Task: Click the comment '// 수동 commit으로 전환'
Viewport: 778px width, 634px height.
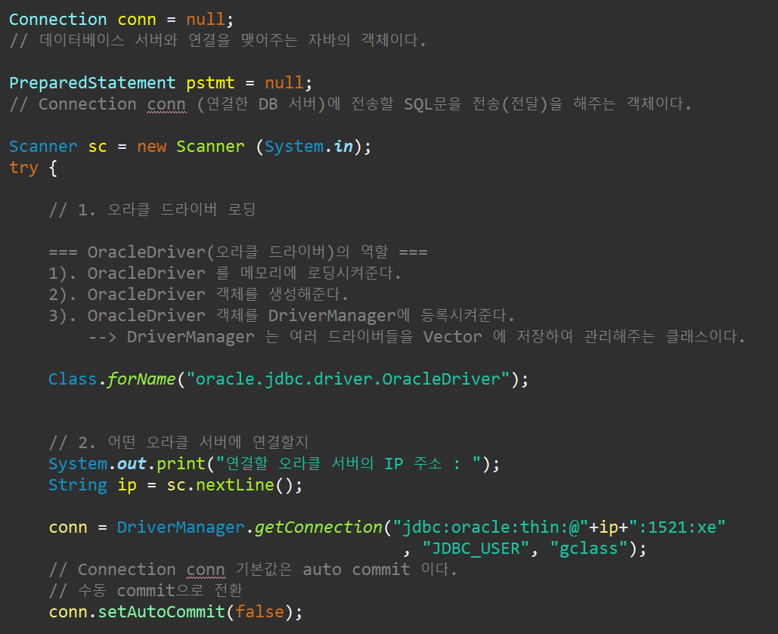Action: pyautogui.click(x=145, y=591)
